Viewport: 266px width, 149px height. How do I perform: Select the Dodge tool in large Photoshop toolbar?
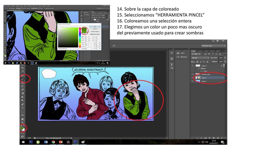pyautogui.click(x=22, y=101)
